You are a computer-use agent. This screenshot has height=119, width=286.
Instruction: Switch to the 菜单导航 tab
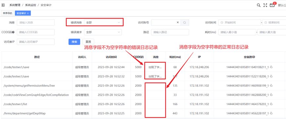click(x=8, y=13)
